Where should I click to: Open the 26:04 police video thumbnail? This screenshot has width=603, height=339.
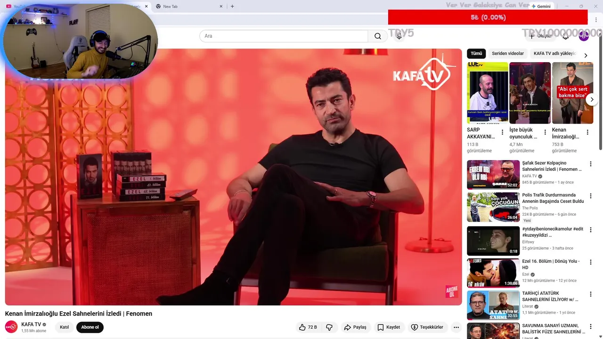click(x=493, y=207)
